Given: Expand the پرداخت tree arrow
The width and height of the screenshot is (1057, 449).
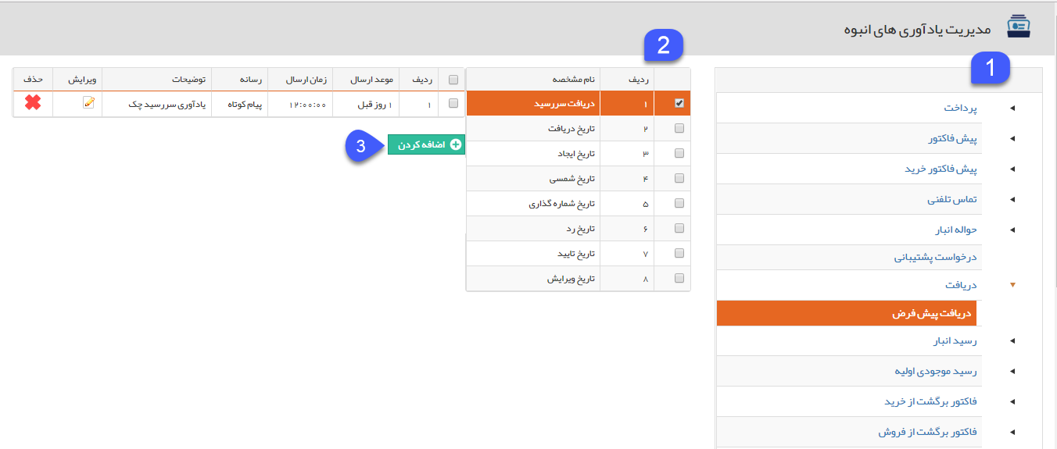Looking at the screenshot, I should pos(1012,109).
